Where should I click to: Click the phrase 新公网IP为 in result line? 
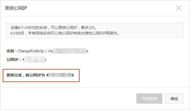pyautogui.click(x=35, y=75)
